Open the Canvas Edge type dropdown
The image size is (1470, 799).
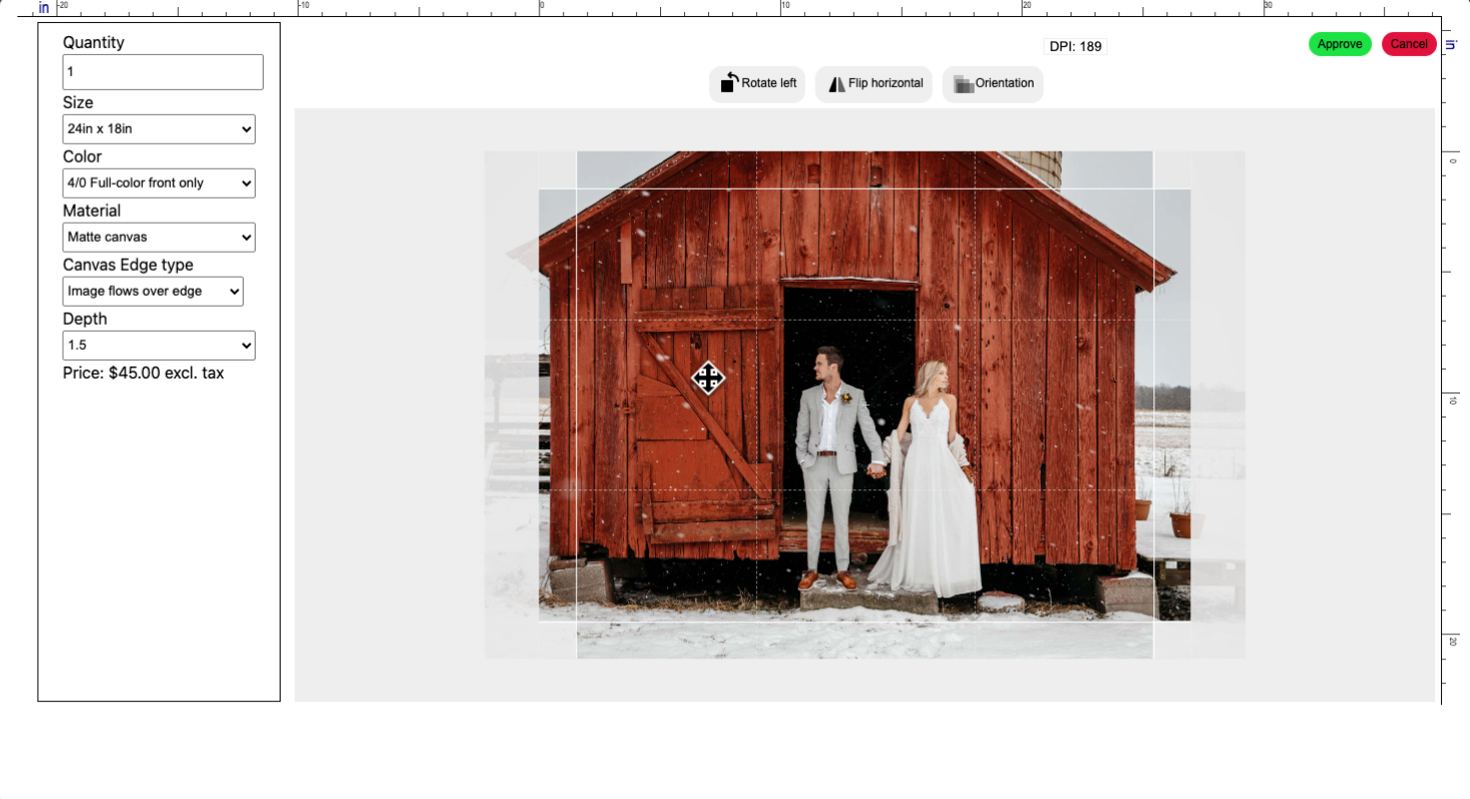(x=153, y=291)
